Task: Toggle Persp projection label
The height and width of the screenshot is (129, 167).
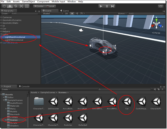Action: (x=156, y=33)
